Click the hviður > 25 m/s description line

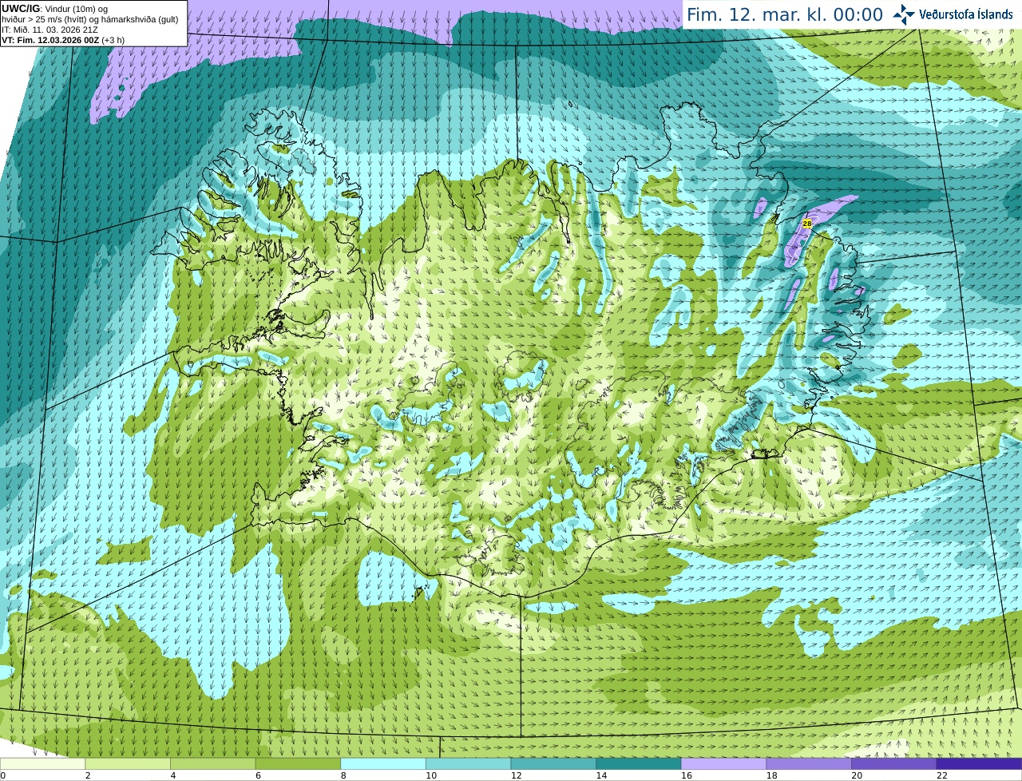pos(90,19)
